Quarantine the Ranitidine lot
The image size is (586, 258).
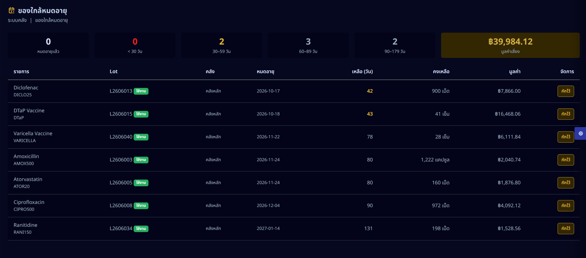point(565,228)
